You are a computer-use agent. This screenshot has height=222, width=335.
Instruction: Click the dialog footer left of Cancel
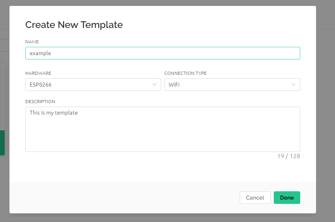[x=119, y=198]
